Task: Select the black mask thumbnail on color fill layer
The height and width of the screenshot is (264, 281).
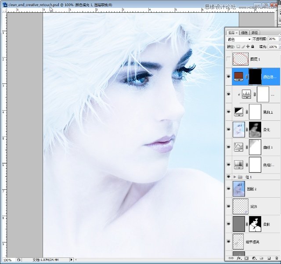Action: [255, 76]
